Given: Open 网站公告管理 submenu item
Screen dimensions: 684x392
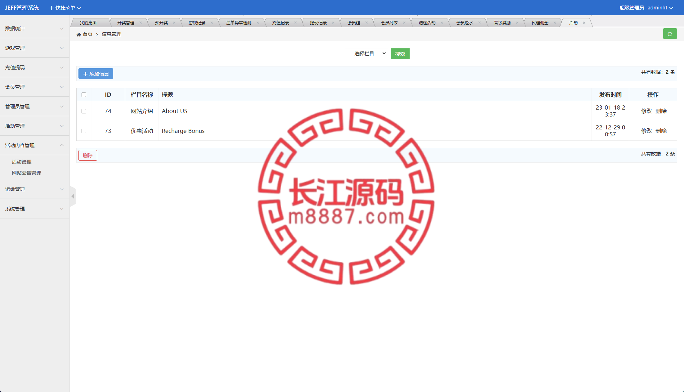Looking at the screenshot, I should (x=26, y=173).
